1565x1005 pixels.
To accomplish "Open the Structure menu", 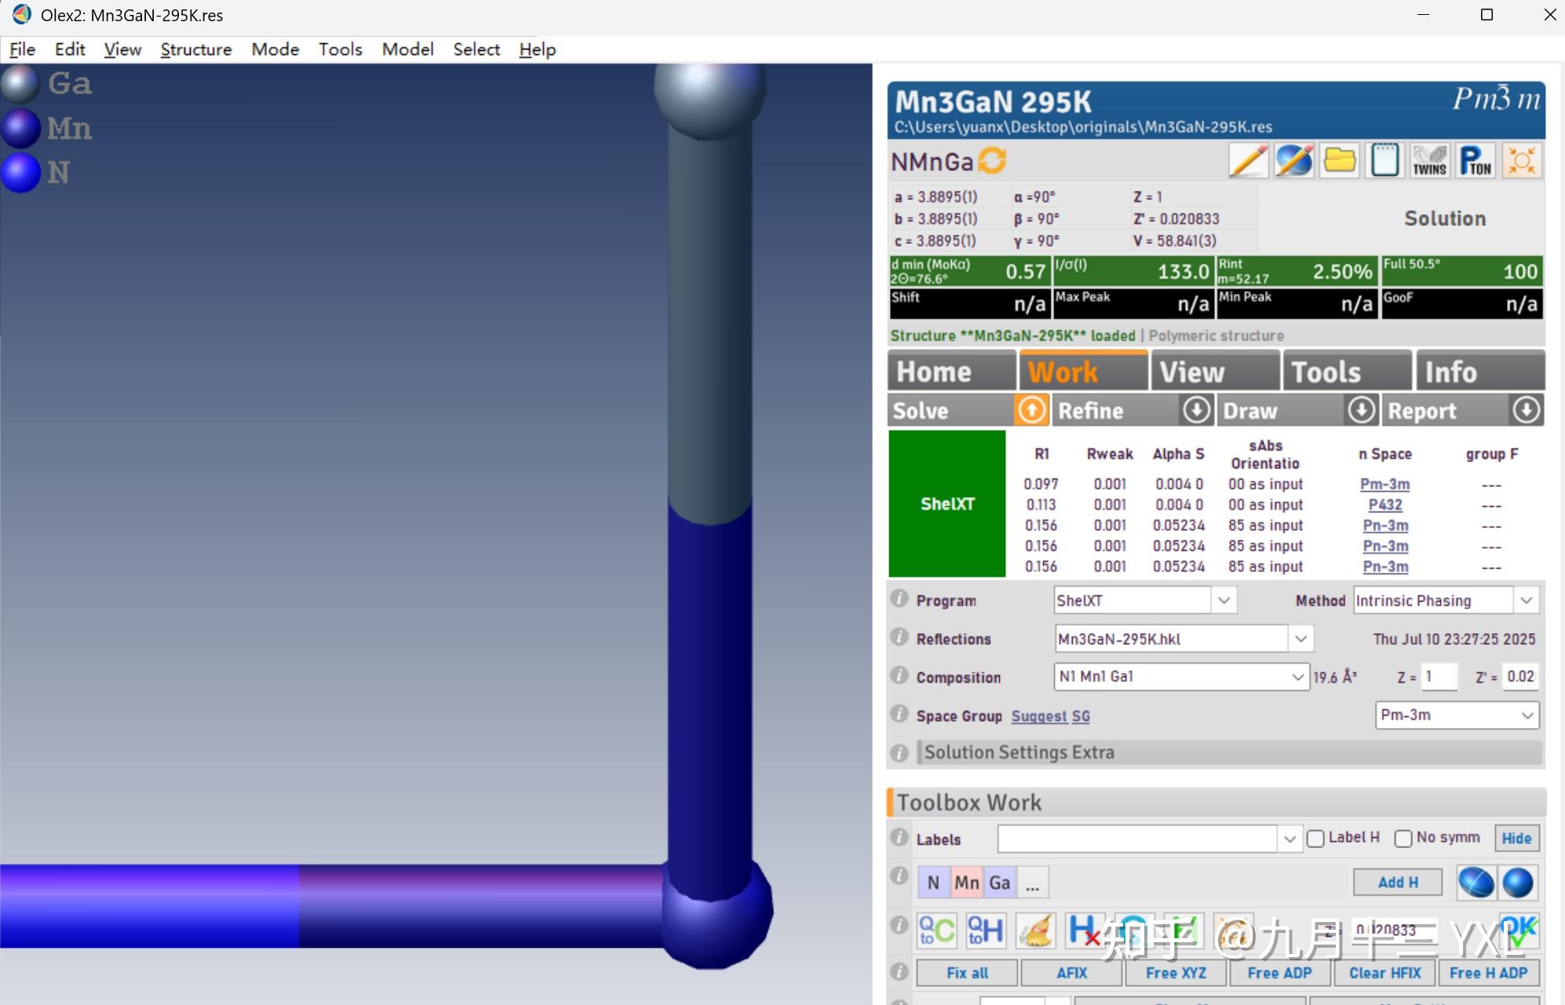I will pyautogui.click(x=195, y=49).
